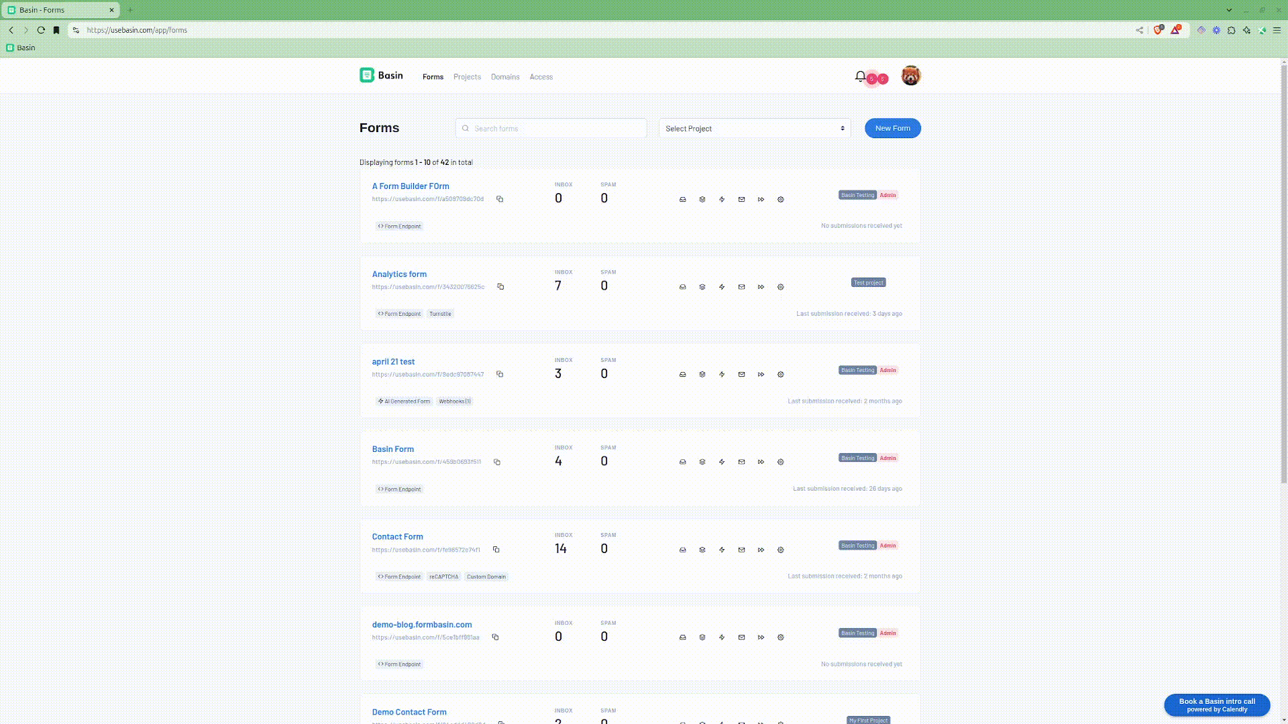Toggle the AI Generated Form badge on april 21 test
The image size is (1288, 724).
pos(403,402)
